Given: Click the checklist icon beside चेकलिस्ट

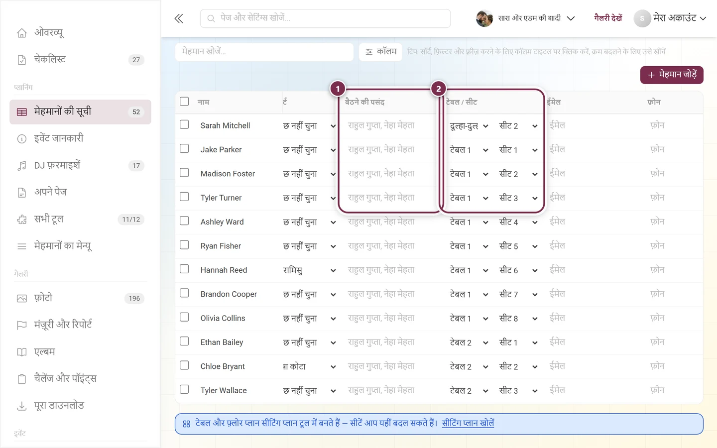Looking at the screenshot, I should point(22,60).
